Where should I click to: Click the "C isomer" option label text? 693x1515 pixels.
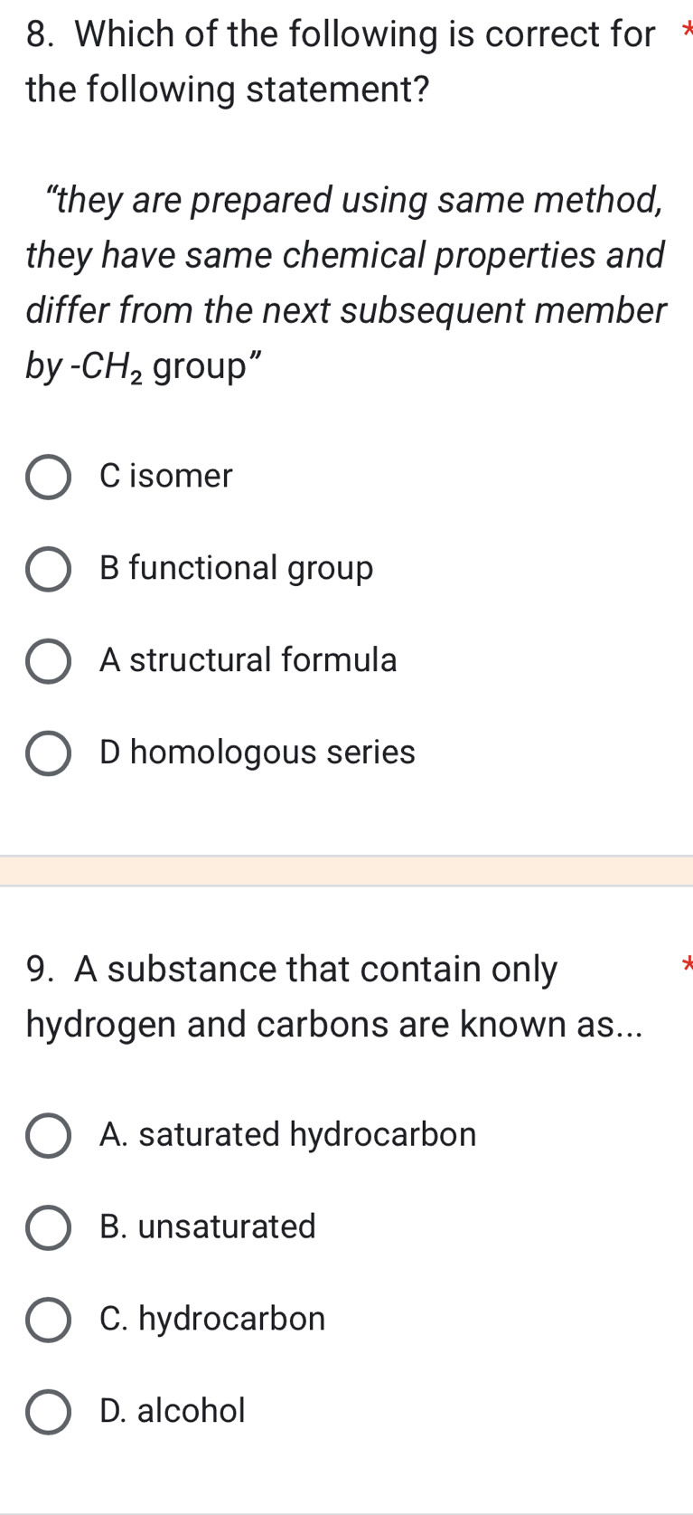(x=165, y=477)
